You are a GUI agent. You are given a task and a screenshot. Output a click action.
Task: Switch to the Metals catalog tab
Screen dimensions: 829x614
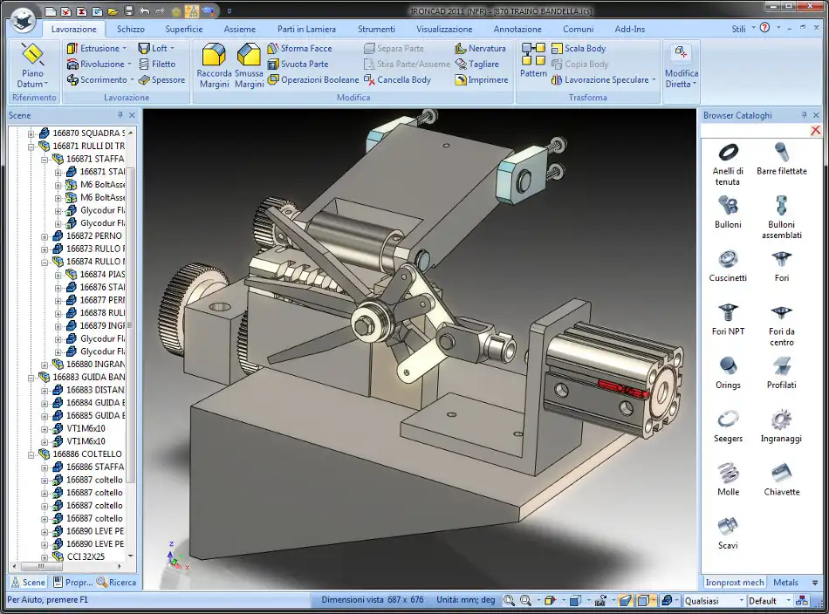tap(785, 582)
